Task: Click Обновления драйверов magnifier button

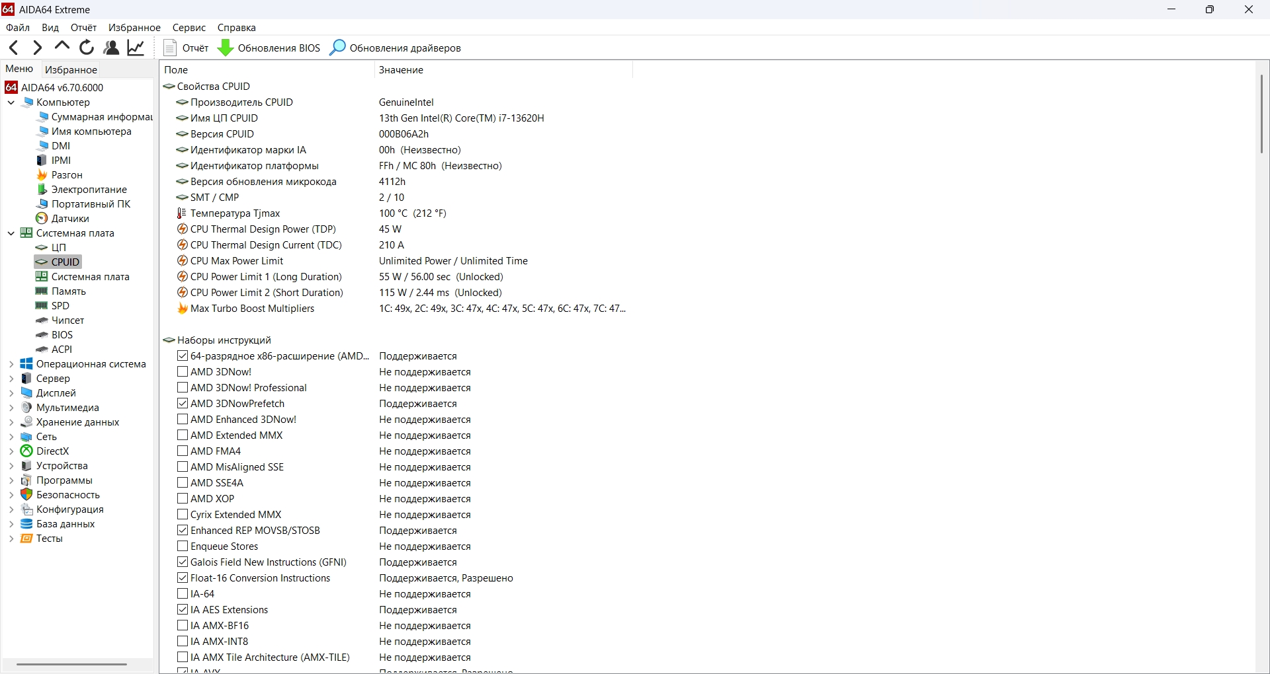Action: click(395, 48)
